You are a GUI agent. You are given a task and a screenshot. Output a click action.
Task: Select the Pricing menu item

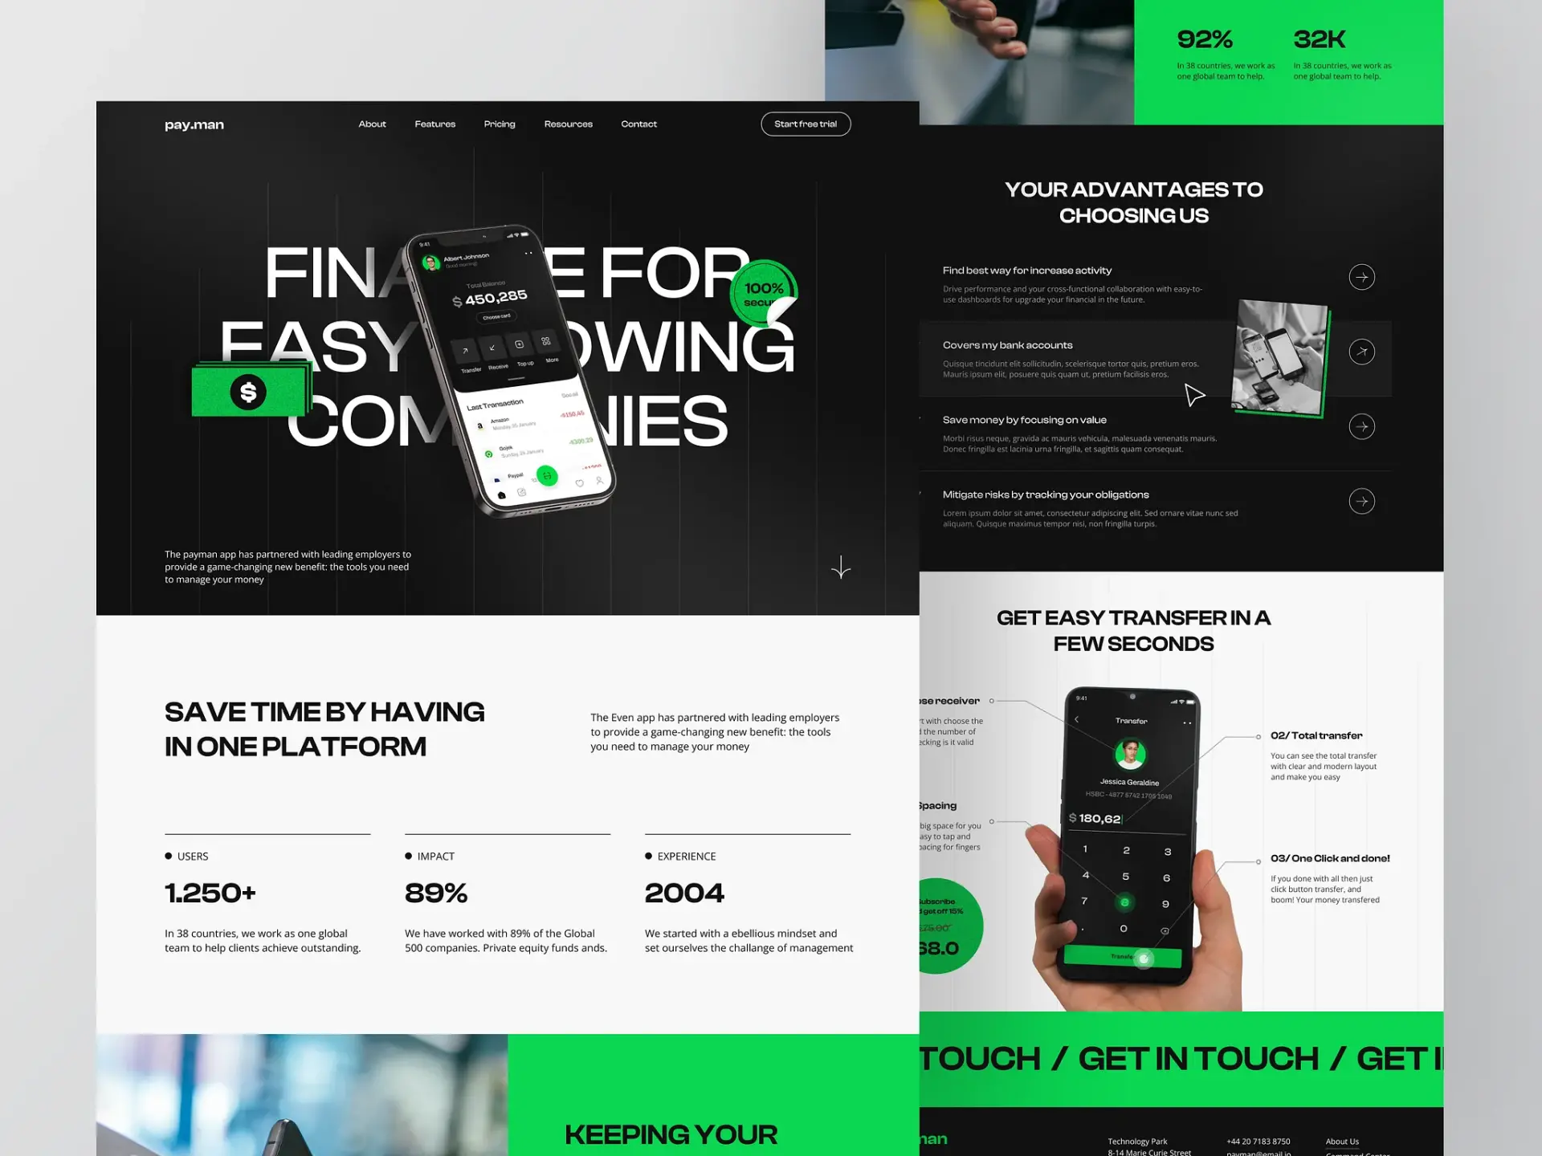point(499,124)
